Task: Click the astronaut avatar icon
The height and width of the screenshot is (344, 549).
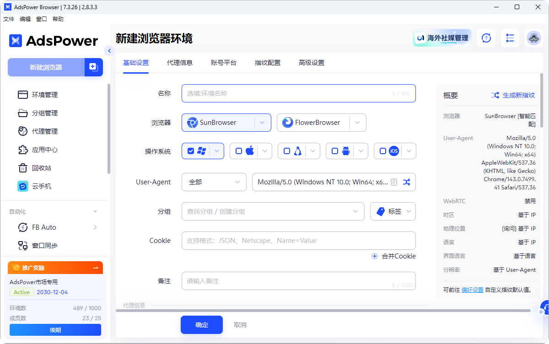Action: tap(533, 38)
